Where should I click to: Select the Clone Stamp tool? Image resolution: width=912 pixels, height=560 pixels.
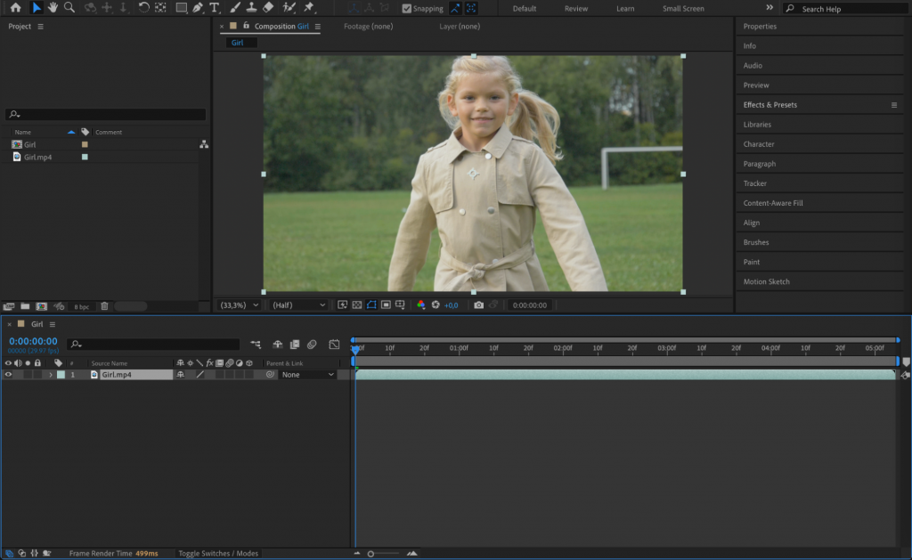click(251, 8)
